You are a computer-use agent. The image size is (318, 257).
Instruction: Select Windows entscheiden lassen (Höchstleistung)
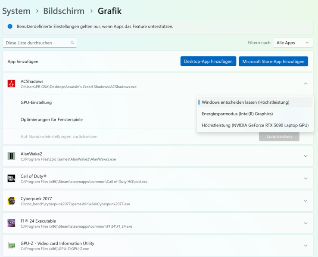(x=255, y=102)
